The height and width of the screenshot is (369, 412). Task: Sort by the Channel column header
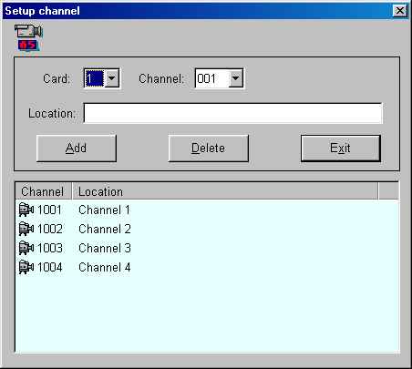[44, 191]
